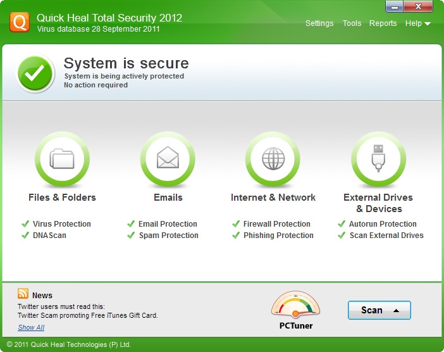
Task: Click the Spam Protection green checkmark
Action: tap(131, 236)
